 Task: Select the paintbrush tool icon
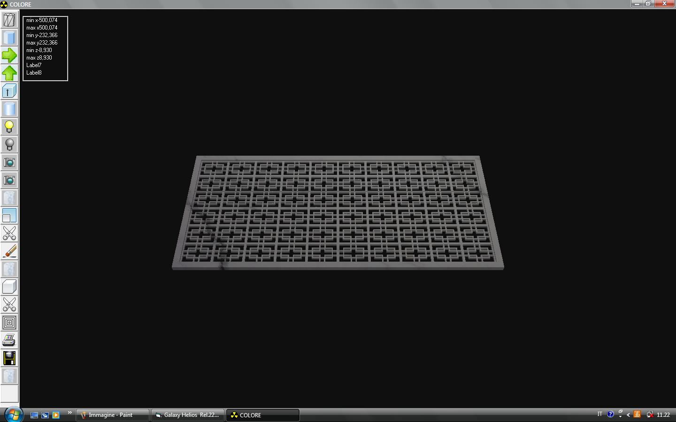click(9, 251)
